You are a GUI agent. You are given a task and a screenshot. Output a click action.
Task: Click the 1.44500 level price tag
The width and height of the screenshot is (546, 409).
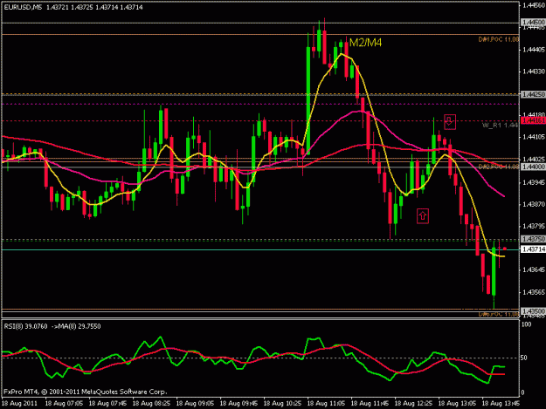(x=533, y=23)
